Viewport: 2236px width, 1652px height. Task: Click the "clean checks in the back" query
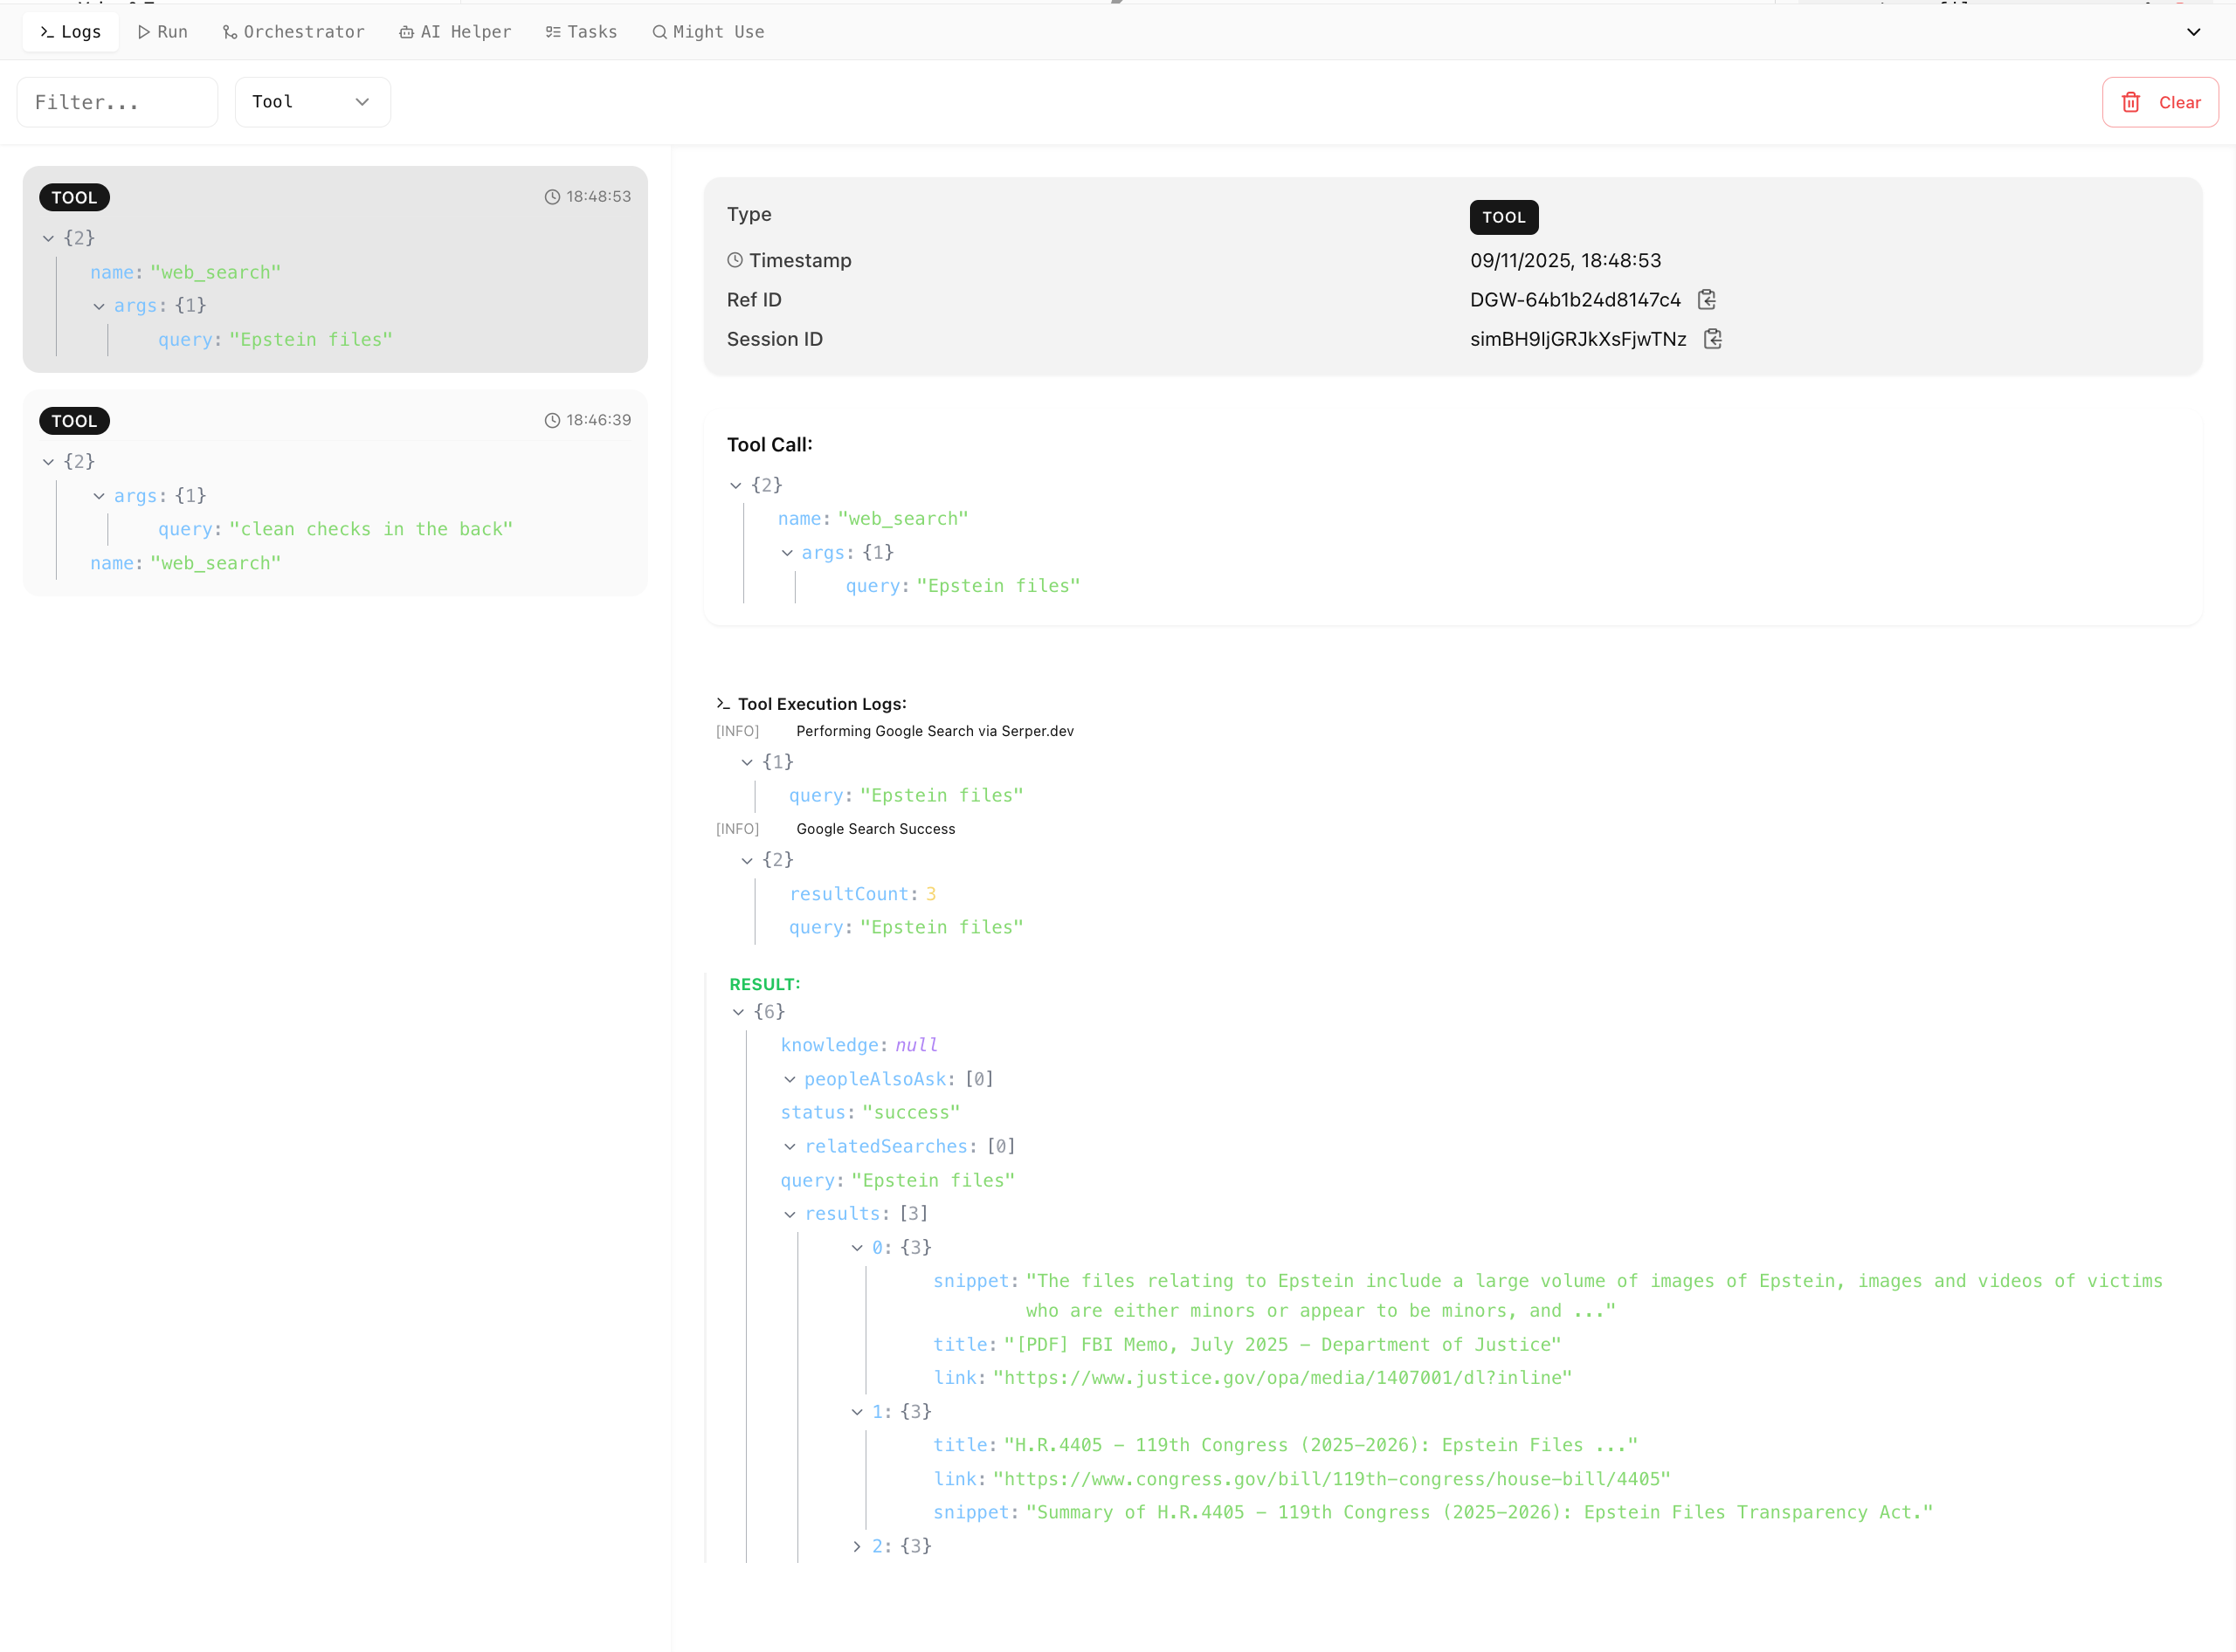click(x=371, y=529)
